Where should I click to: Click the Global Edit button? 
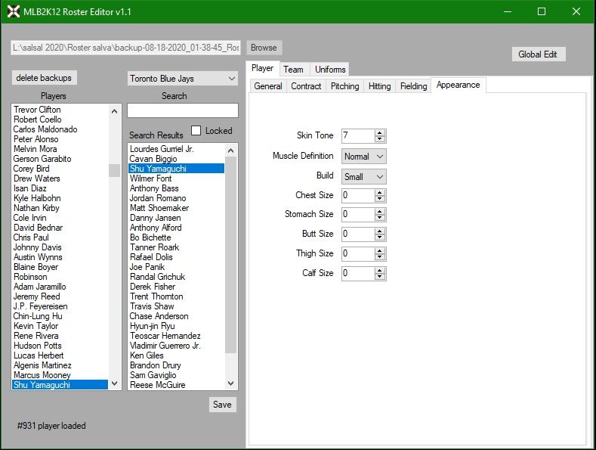[538, 54]
